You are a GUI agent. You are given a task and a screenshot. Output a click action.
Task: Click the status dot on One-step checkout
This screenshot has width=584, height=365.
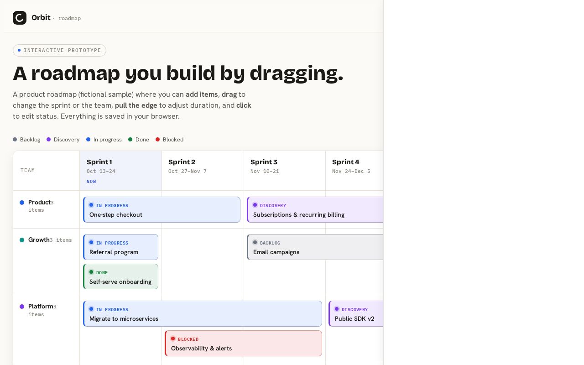91,205
